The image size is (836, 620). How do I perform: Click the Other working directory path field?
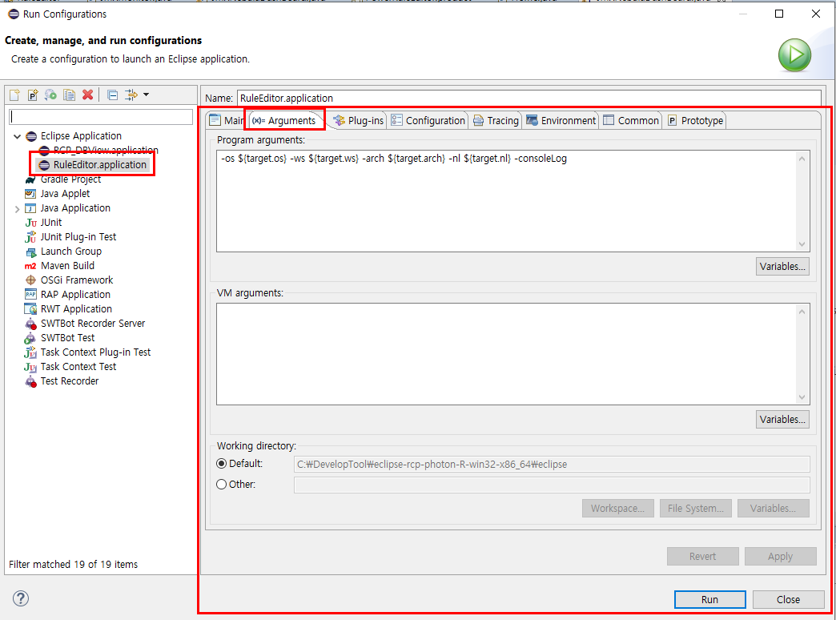(552, 485)
